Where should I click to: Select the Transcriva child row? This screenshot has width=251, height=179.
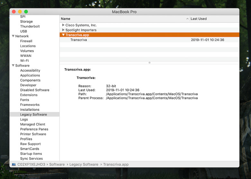click(x=79, y=40)
